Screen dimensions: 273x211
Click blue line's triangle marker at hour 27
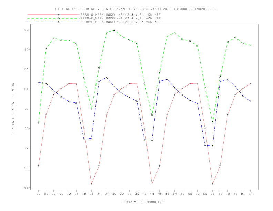[107, 78]
